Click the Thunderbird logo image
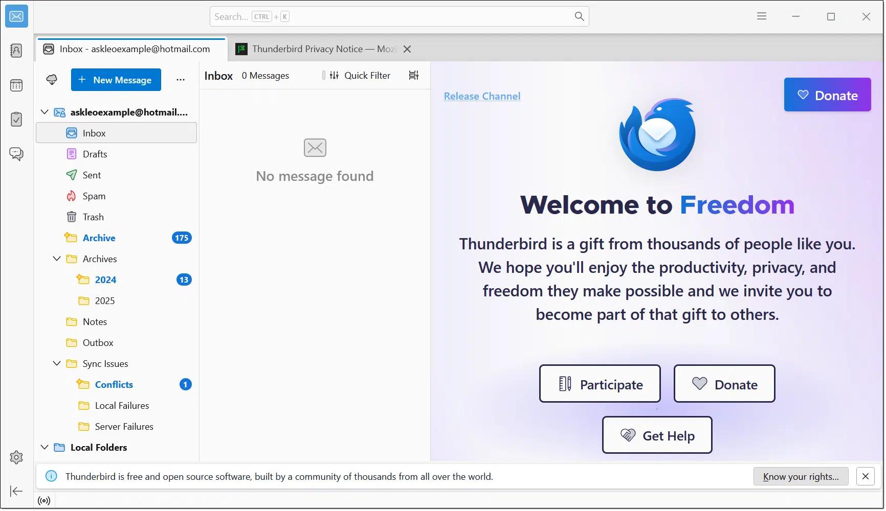 tap(657, 135)
